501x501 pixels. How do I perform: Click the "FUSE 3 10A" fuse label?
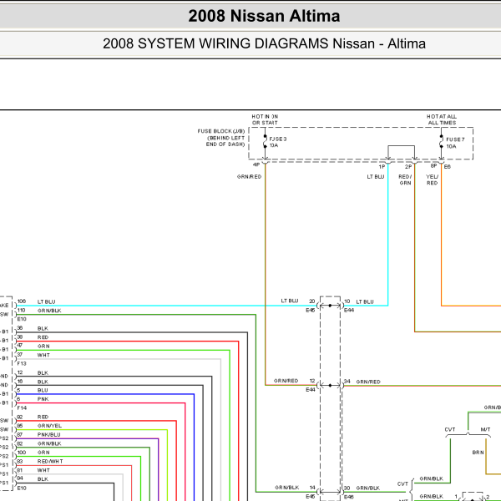click(278, 142)
